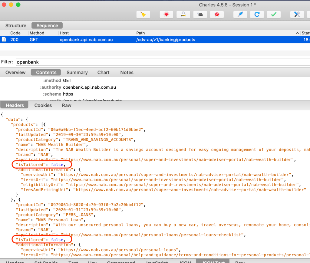Click the document icon in the request row
The image size is (310, 263).
pos(4,40)
